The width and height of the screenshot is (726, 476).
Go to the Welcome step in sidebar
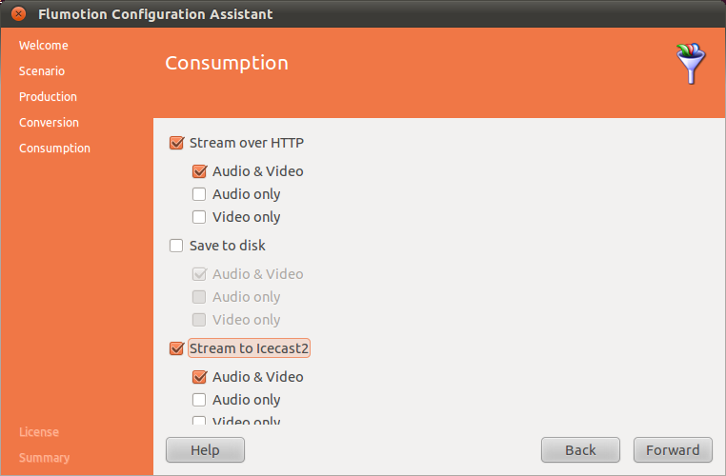click(x=44, y=46)
